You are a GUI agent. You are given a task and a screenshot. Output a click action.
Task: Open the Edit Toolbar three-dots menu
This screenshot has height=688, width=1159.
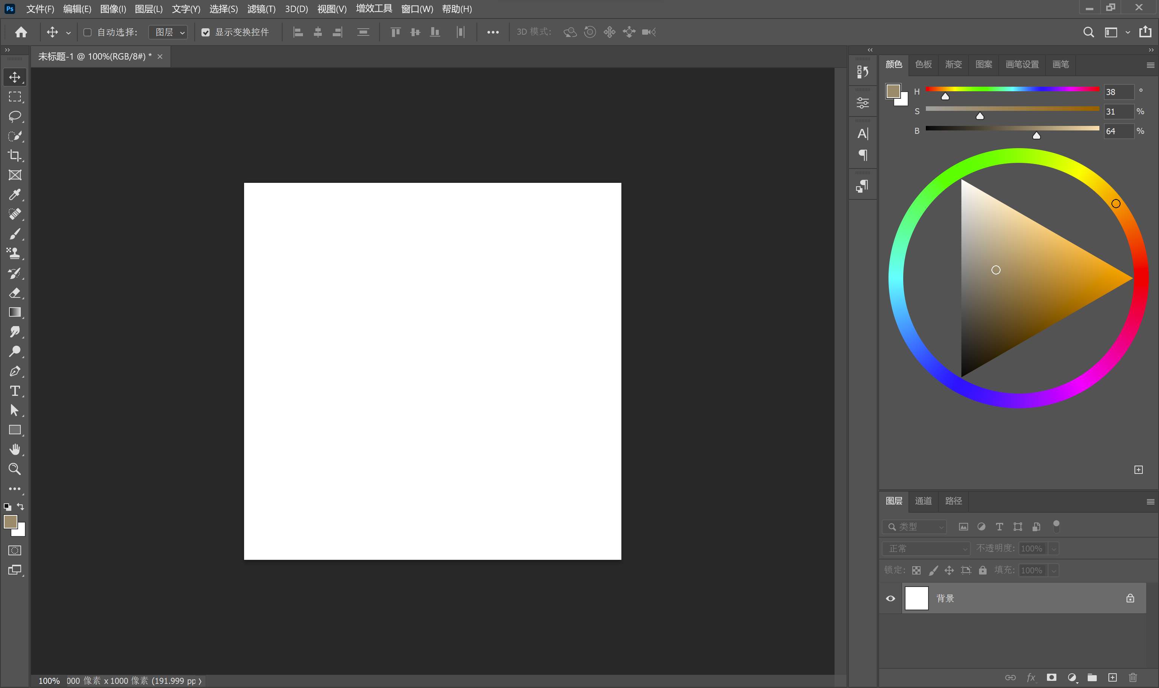click(15, 489)
